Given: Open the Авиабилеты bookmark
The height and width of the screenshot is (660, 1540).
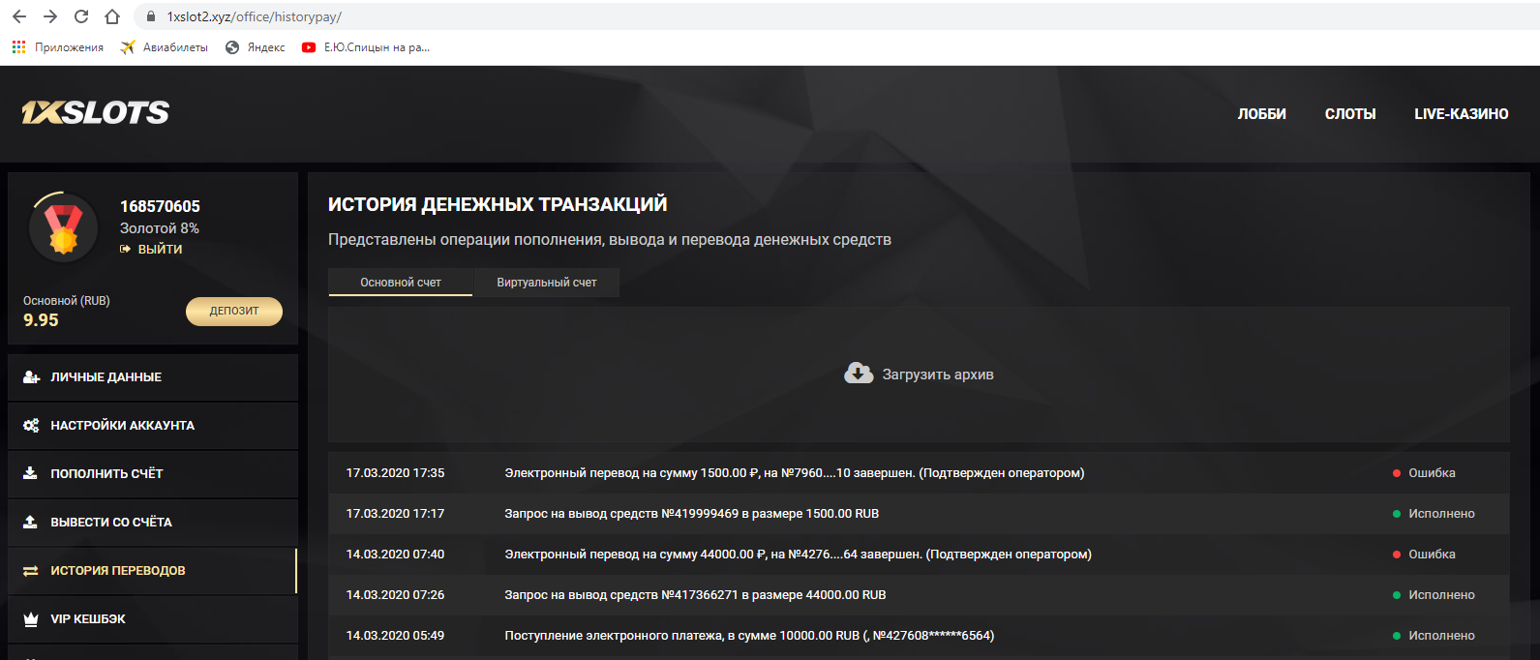Looking at the screenshot, I should 165,47.
